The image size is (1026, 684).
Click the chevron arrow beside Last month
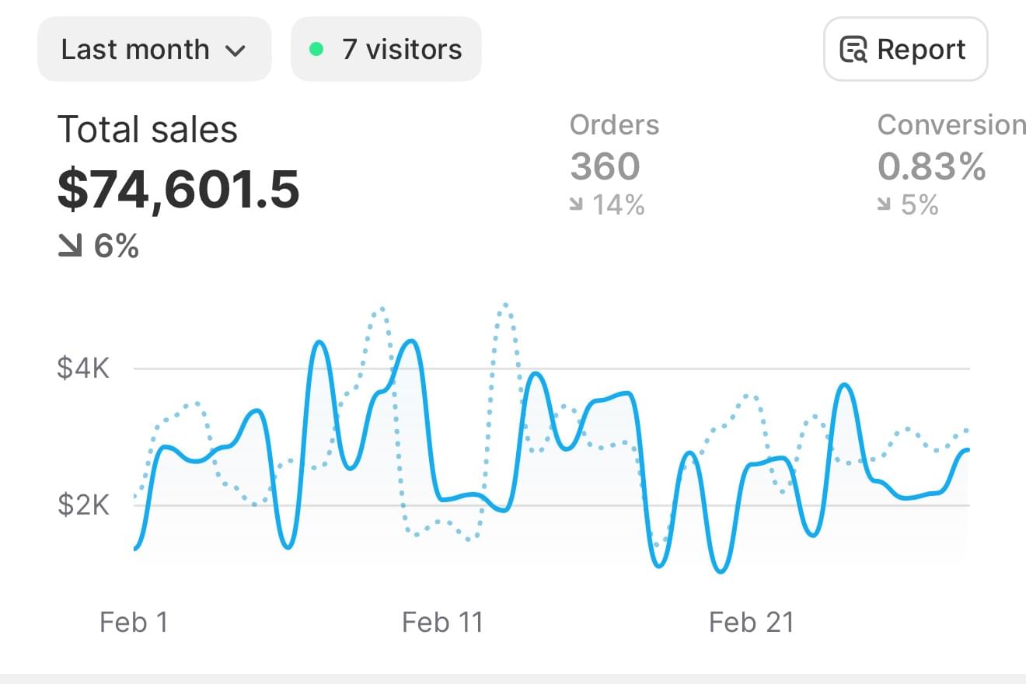click(x=235, y=51)
